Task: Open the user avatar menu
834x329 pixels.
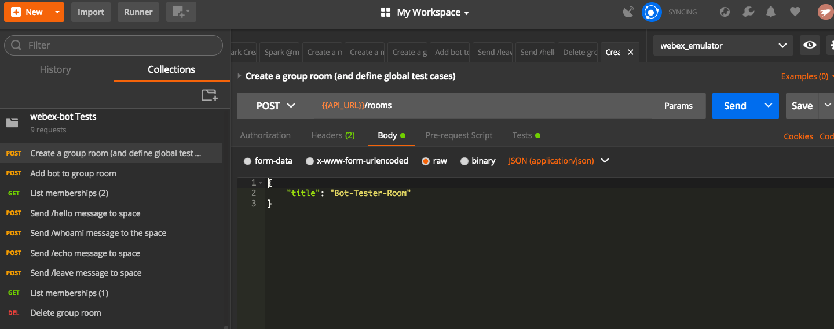Action: pos(825,12)
